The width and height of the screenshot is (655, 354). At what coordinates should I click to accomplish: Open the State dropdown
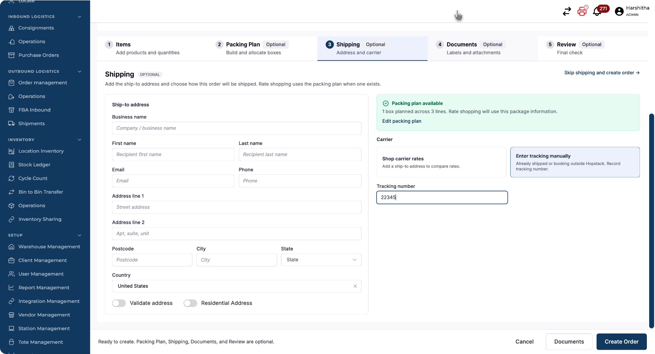[x=321, y=260]
